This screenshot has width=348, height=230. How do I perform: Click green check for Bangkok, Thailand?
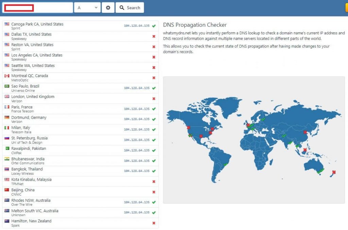click(154, 171)
